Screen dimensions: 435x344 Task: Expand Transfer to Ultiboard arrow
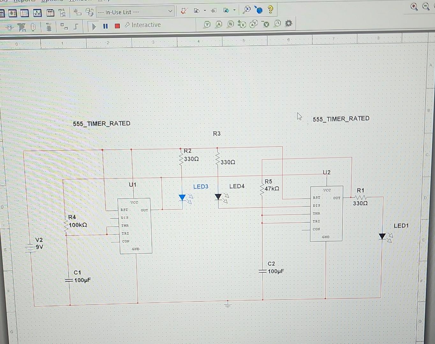(205, 11)
